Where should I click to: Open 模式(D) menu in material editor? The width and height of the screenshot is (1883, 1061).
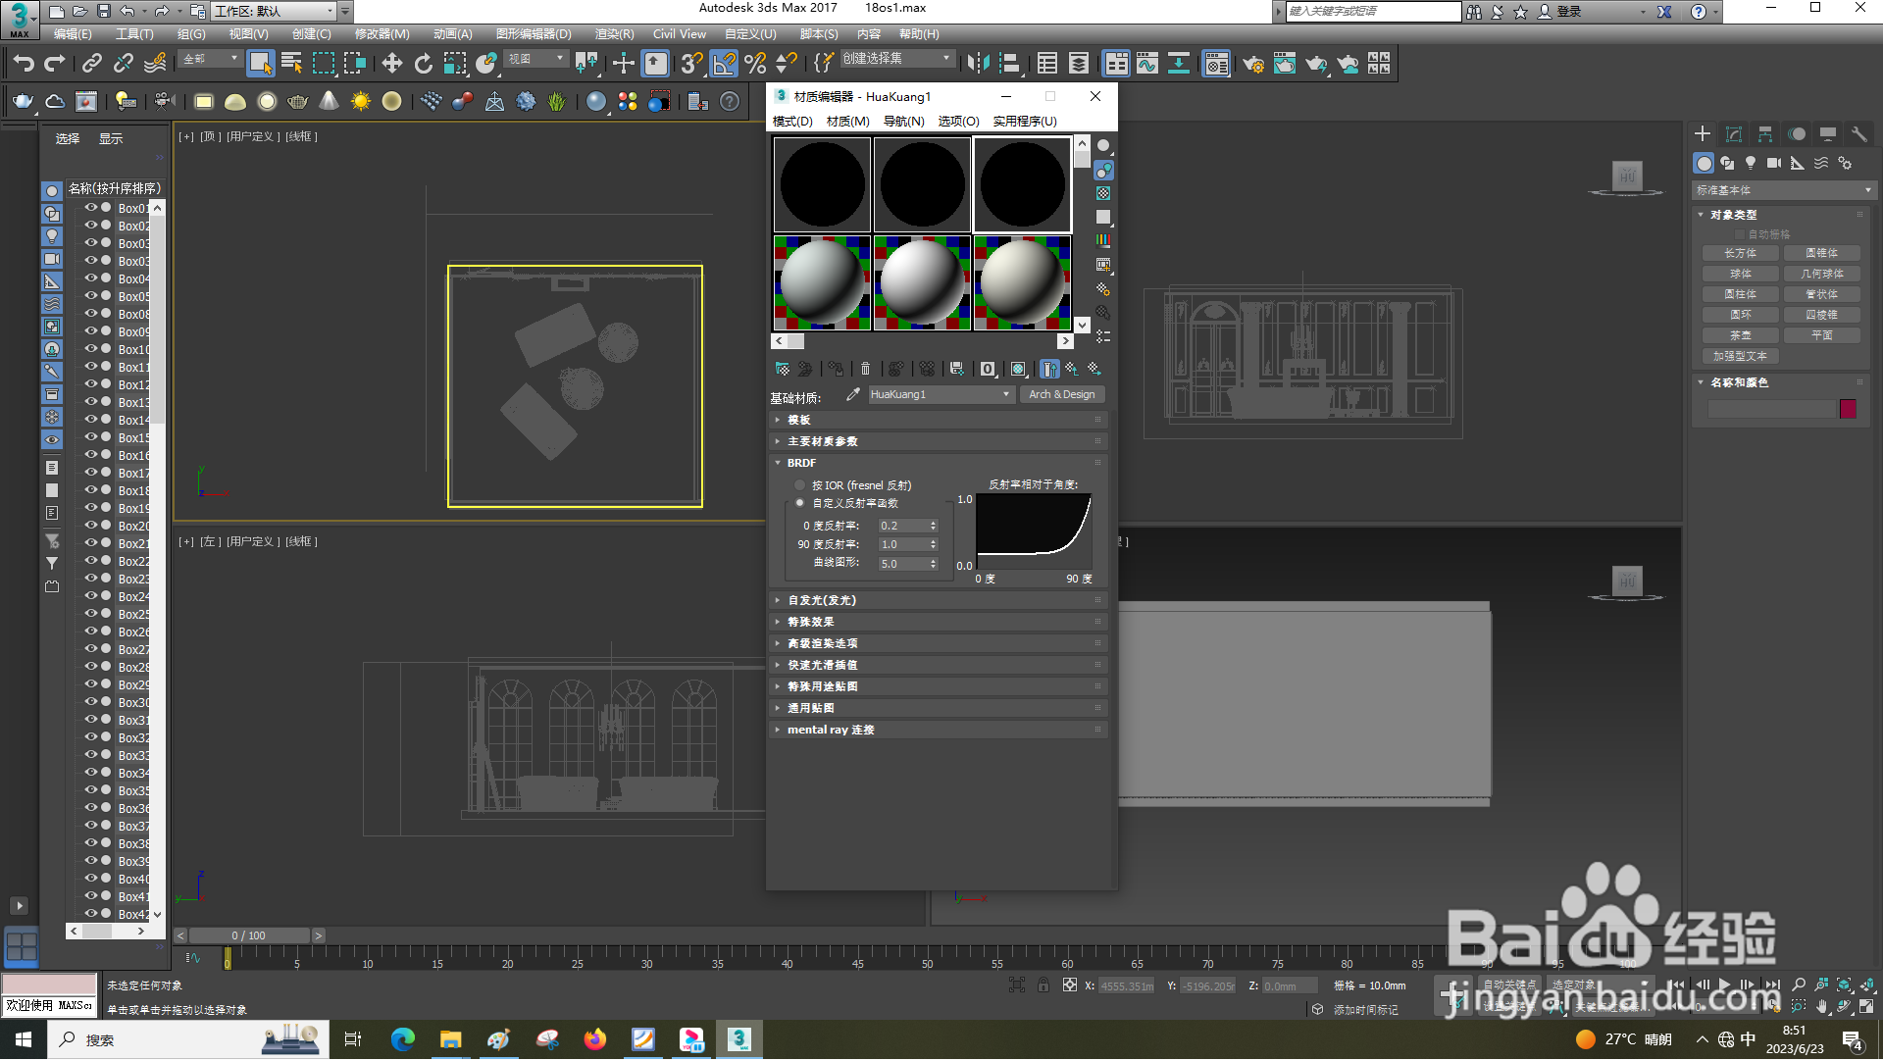click(792, 122)
